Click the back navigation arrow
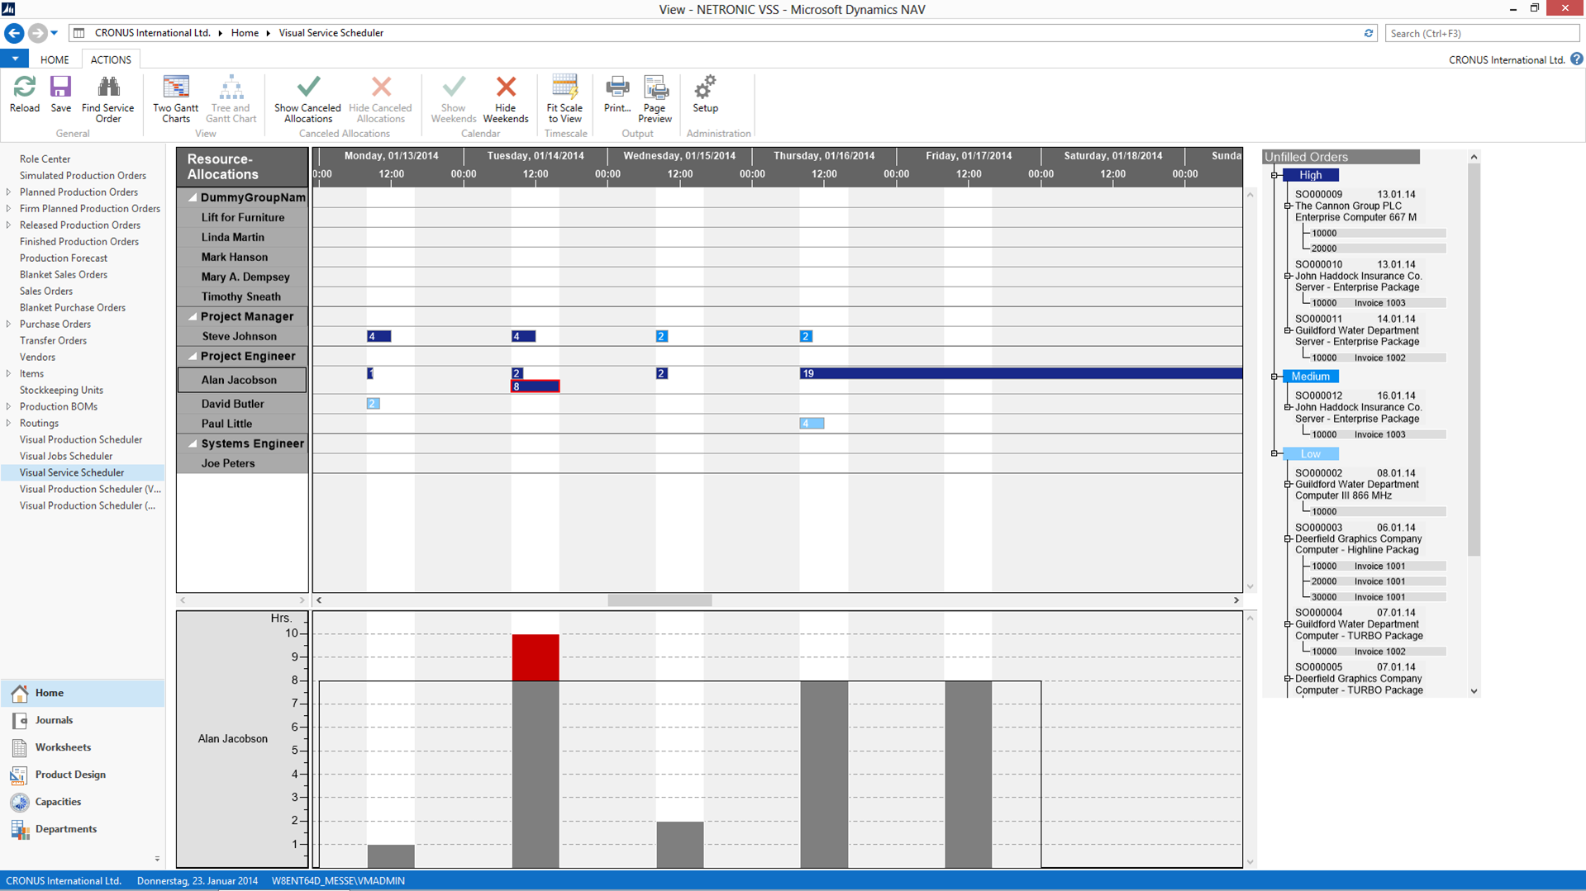1586x891 pixels. point(14,33)
